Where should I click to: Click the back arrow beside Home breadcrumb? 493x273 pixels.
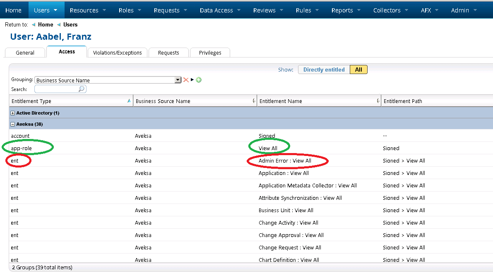[x=34, y=24]
